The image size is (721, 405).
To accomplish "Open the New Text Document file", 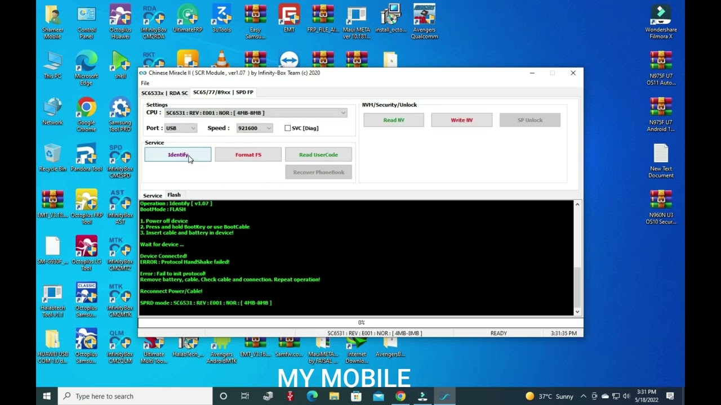I will coord(661,161).
